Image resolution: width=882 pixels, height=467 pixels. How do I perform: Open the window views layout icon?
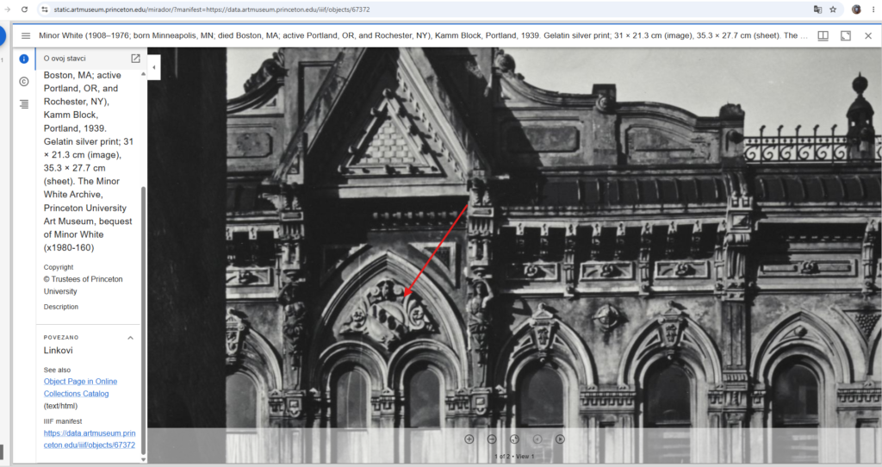(x=823, y=35)
